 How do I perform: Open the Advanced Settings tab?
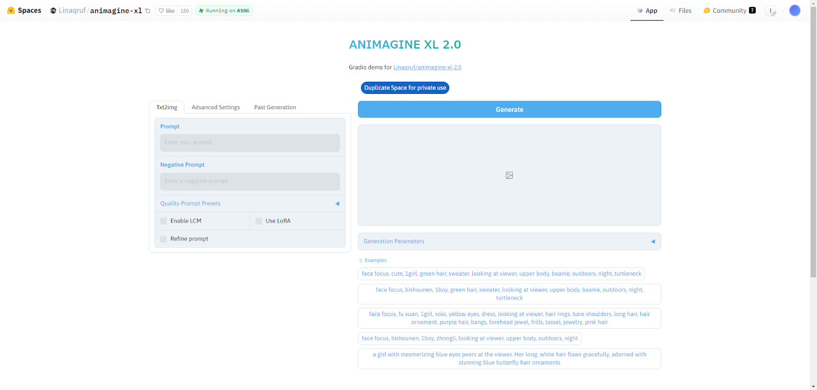click(x=215, y=107)
